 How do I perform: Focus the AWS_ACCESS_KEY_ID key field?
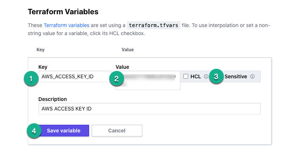tap(75, 76)
